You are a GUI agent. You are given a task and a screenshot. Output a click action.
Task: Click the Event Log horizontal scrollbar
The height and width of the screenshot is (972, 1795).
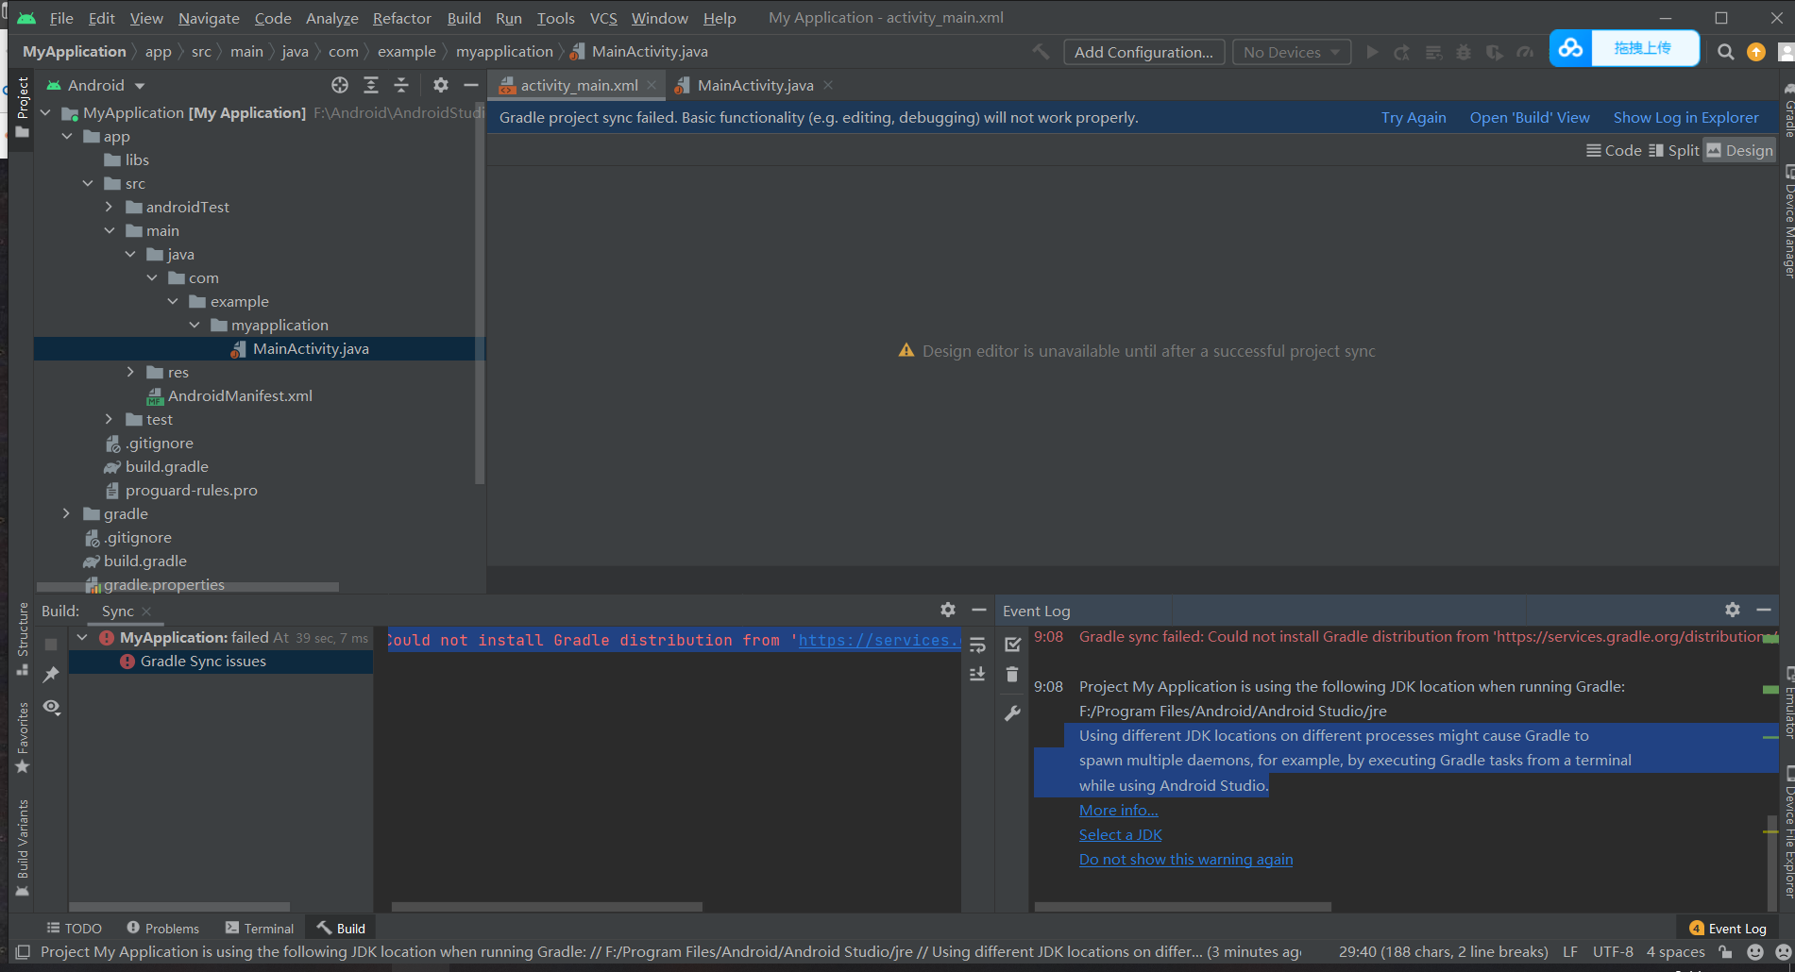pos(1182,907)
